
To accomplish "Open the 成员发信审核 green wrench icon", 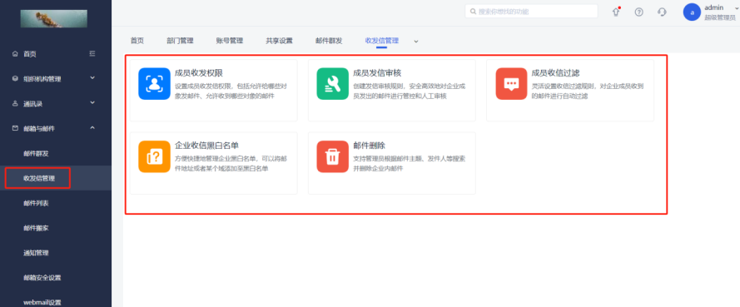I will (333, 84).
